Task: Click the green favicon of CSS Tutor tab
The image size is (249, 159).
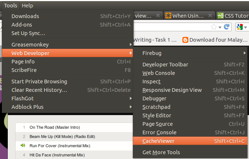Action: click(x=221, y=15)
